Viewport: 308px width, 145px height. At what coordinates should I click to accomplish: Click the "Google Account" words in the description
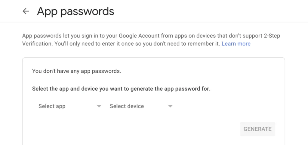pos(139,36)
